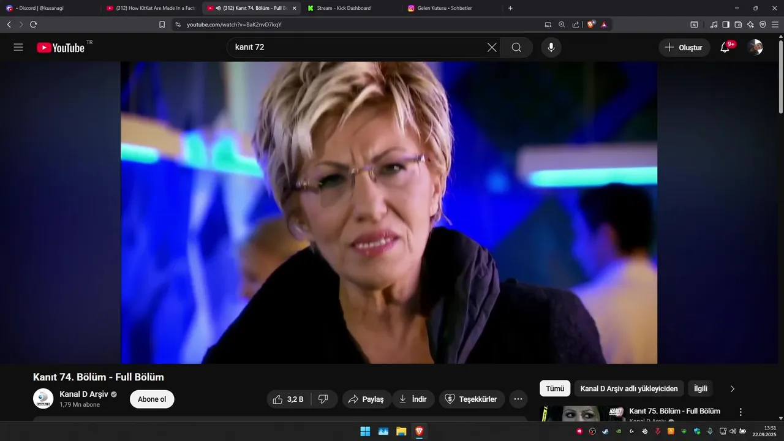Download the video with İndir
The height and width of the screenshot is (441, 784).
click(x=413, y=399)
